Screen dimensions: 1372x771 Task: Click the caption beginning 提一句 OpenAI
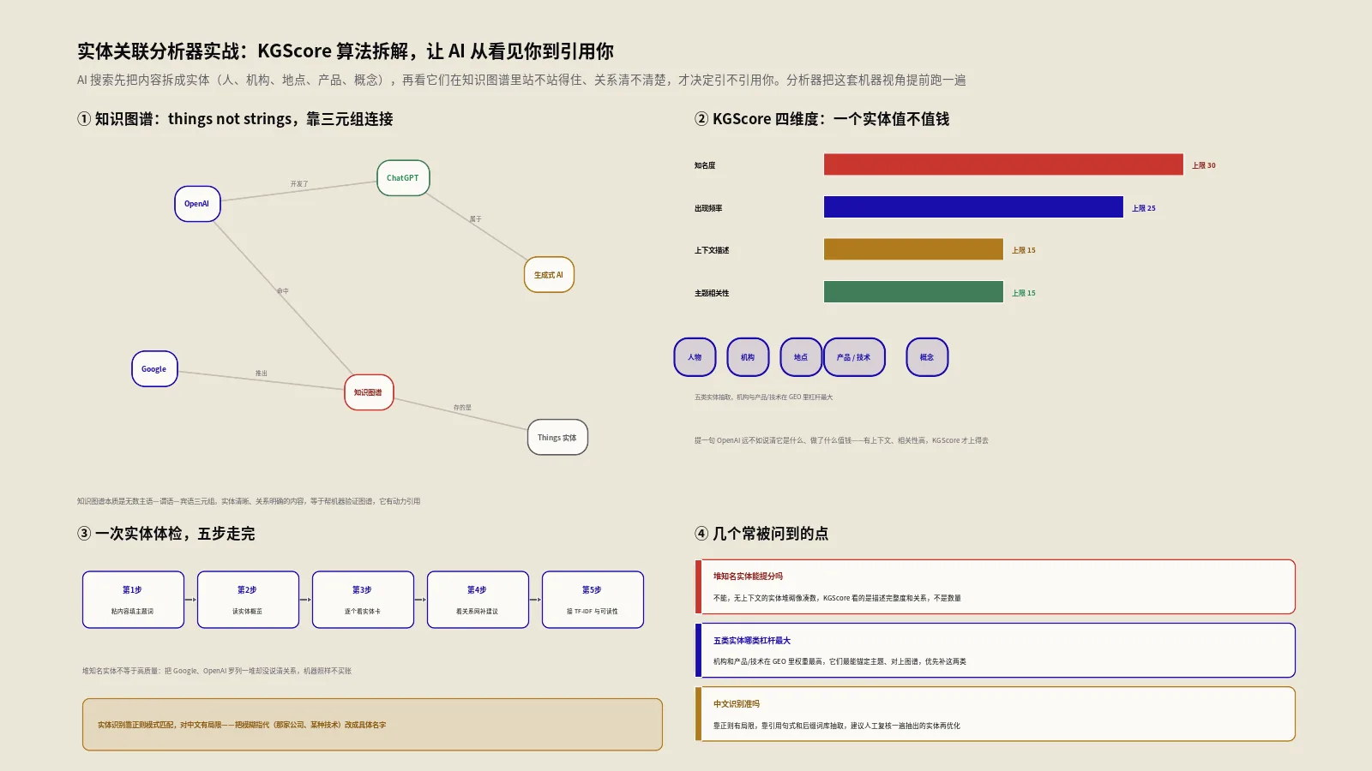click(x=841, y=440)
